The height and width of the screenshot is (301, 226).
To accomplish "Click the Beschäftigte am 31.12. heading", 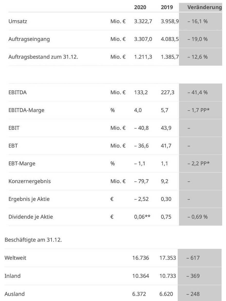I will 33,240.
